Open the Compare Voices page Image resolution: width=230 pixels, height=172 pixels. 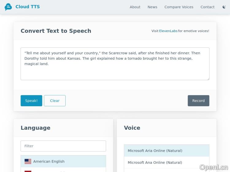(179, 7)
